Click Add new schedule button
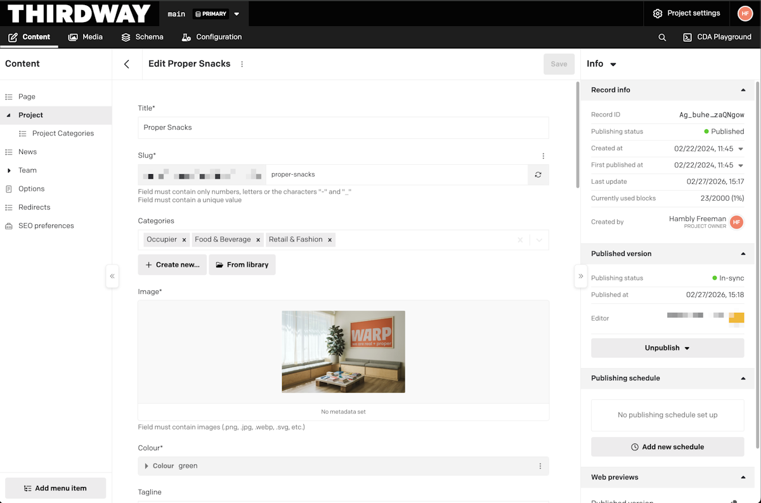The image size is (761, 503). (x=667, y=447)
